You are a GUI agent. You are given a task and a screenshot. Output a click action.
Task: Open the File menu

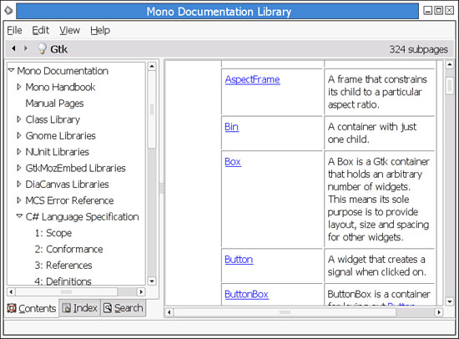pos(14,30)
